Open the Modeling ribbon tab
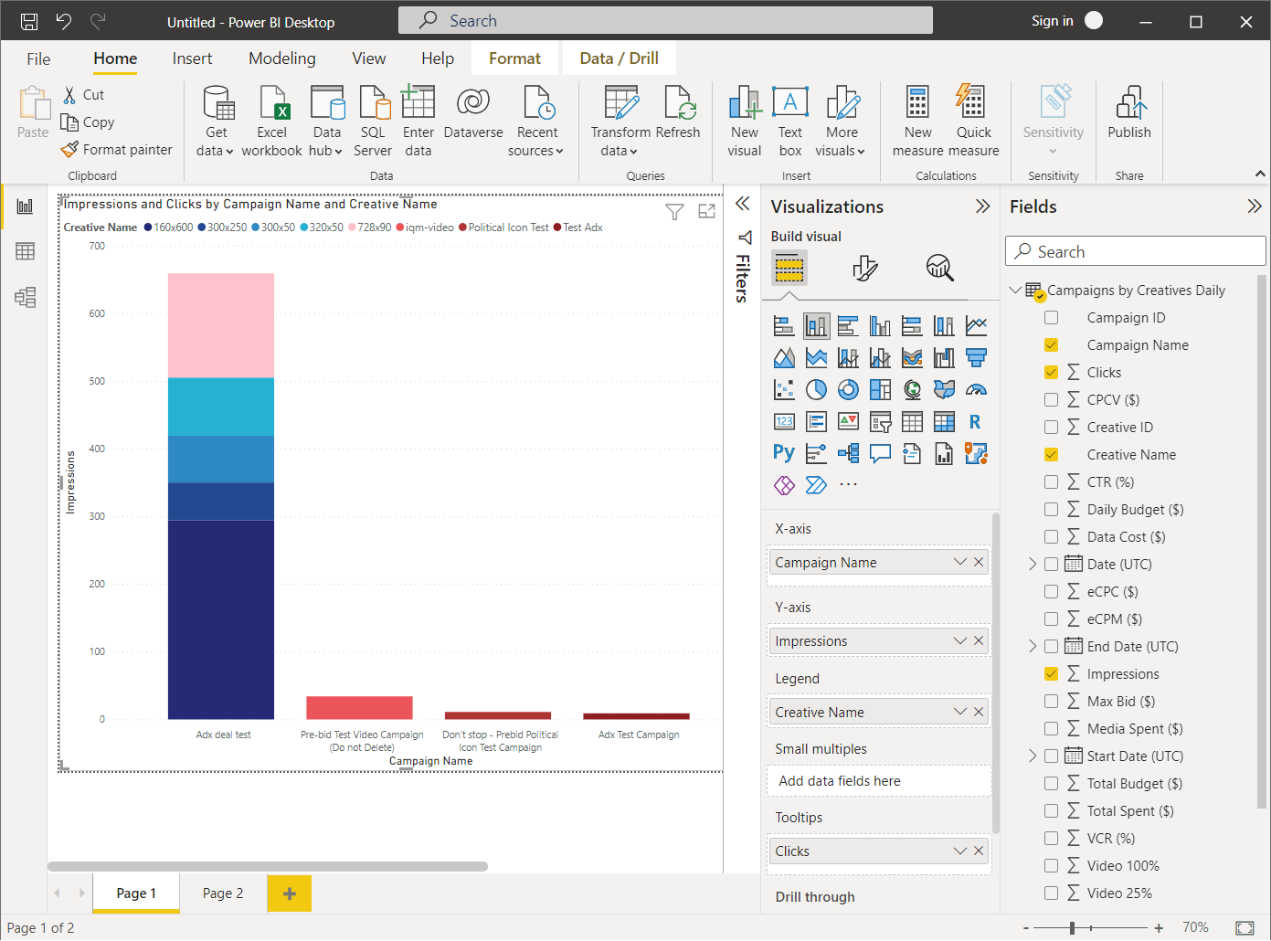This screenshot has width=1271, height=941. click(281, 58)
